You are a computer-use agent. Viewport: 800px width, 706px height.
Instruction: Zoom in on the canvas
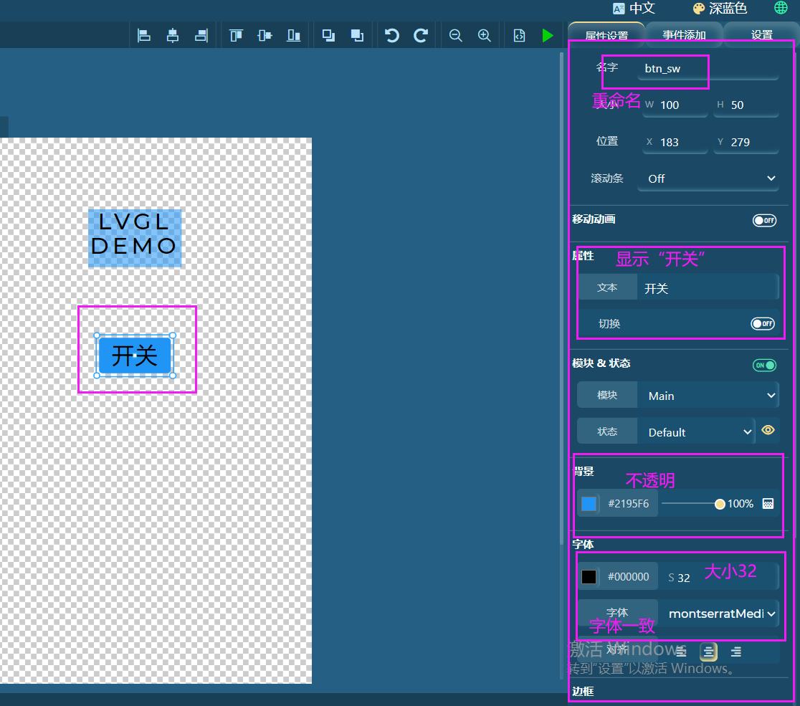coord(484,35)
